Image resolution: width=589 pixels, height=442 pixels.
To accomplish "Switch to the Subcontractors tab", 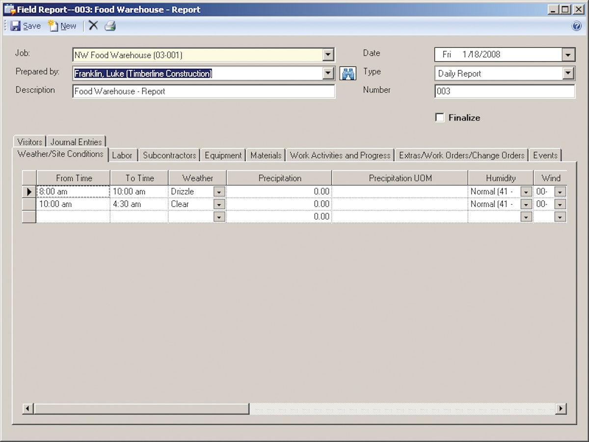I will pos(169,155).
